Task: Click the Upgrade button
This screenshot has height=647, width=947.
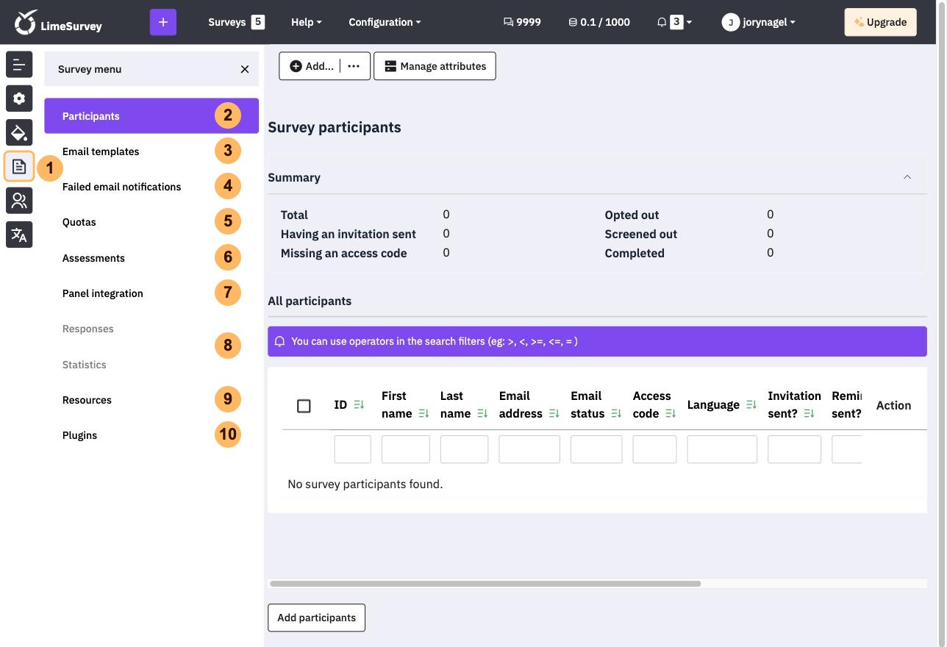Action: click(881, 22)
